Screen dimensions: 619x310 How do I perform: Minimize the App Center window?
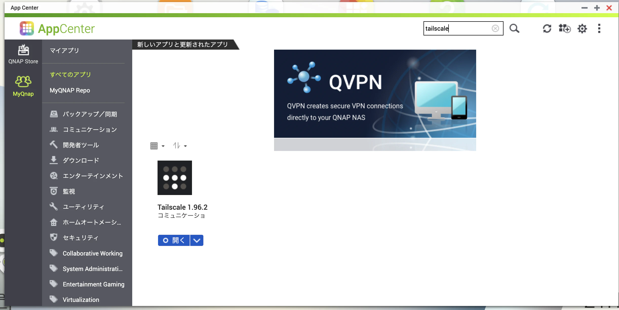point(585,8)
